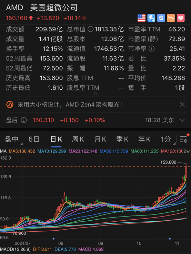
Task: Collapse the stock details with the up chevron
Action: pyautogui.click(x=95, y=93)
